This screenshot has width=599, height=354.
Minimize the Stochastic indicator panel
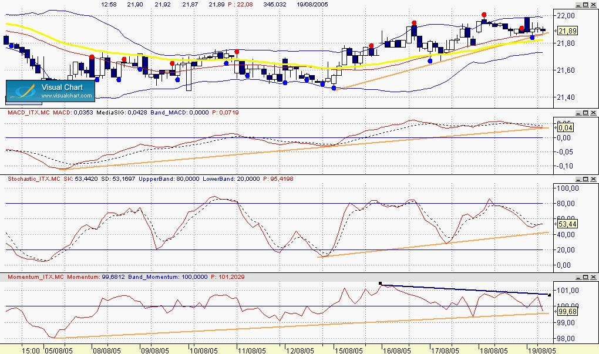click(x=577, y=178)
